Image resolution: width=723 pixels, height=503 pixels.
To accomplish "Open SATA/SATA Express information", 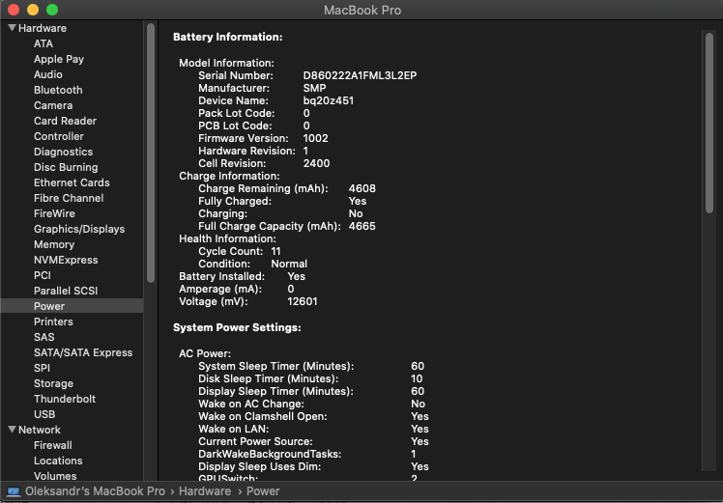I will click(x=83, y=352).
